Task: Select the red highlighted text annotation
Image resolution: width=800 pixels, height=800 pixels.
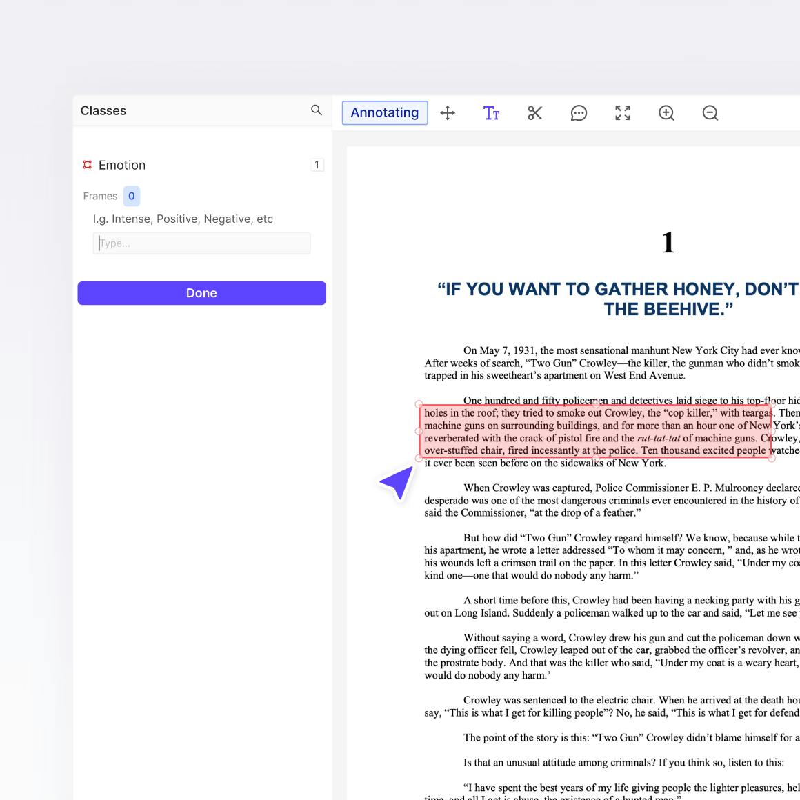Action: (x=595, y=432)
